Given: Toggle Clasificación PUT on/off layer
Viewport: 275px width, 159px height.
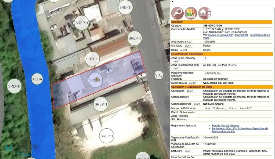Looking at the screenshot, I should (197, 104).
